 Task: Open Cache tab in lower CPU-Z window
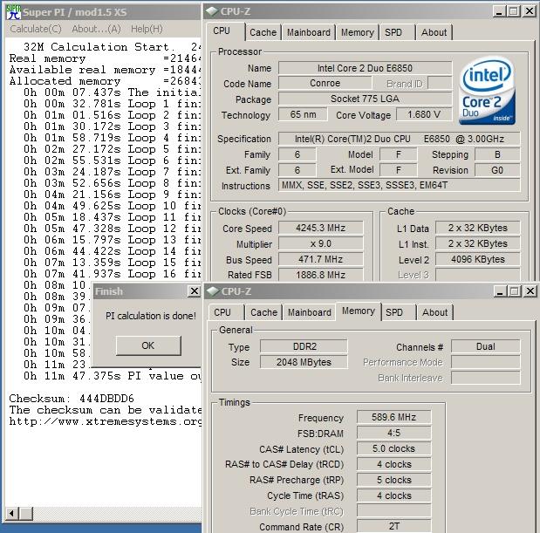[x=263, y=312]
